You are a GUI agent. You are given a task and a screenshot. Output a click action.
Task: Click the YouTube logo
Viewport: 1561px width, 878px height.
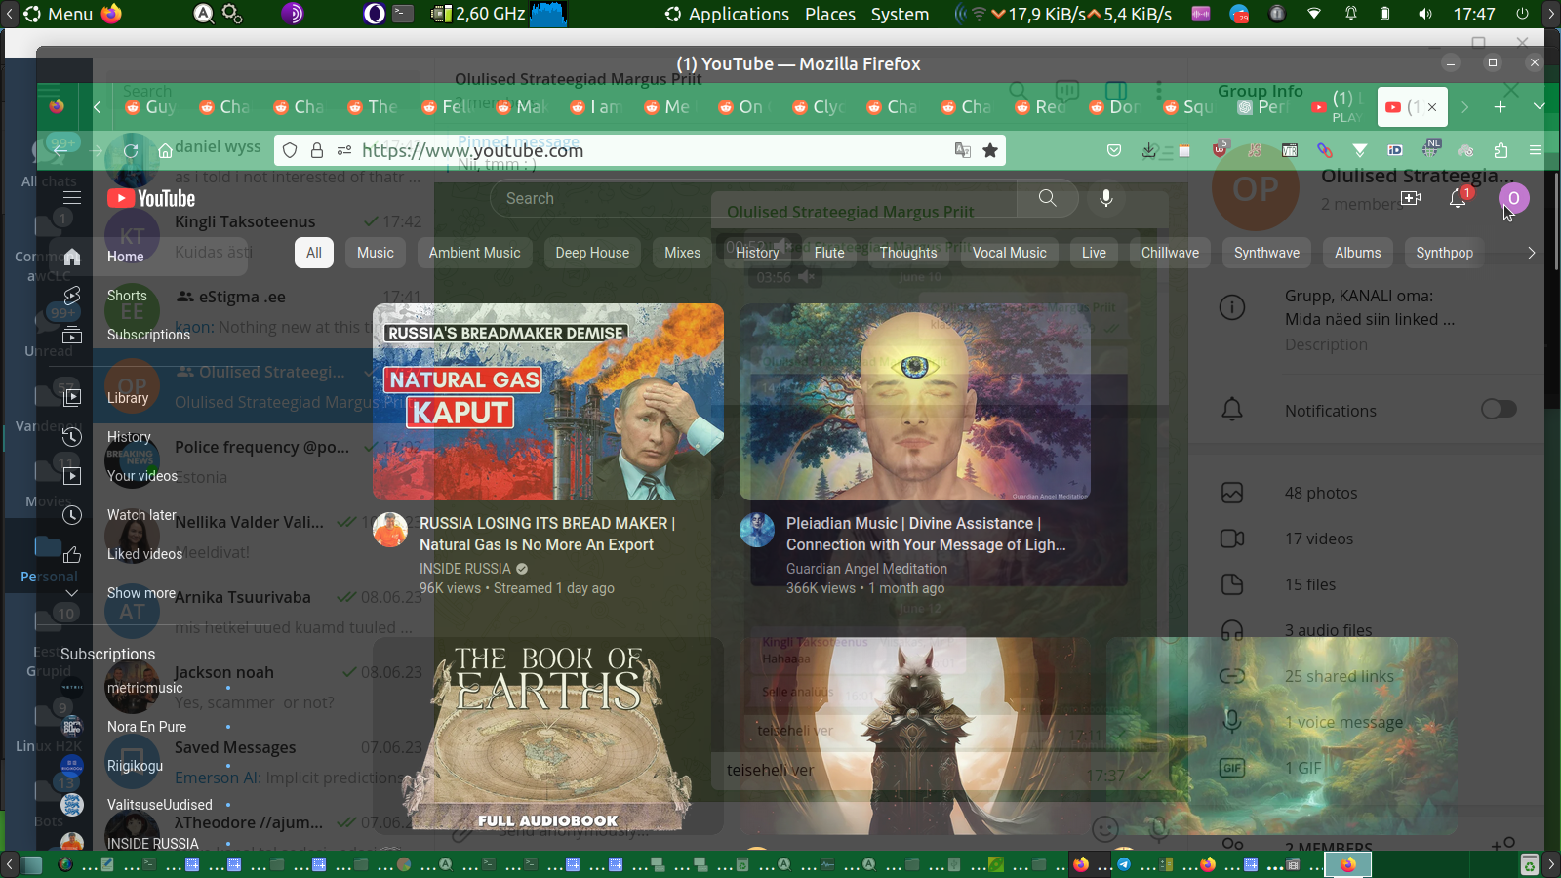pos(151,199)
